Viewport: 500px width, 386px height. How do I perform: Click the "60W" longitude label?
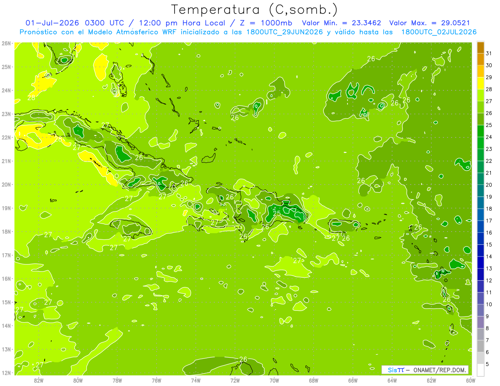(x=470, y=380)
